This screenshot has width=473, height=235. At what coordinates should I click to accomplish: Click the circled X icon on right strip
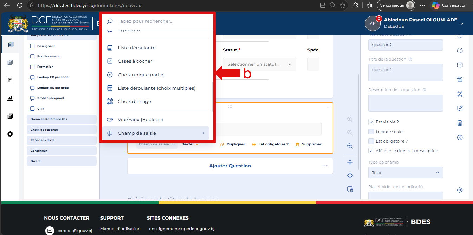460,137
